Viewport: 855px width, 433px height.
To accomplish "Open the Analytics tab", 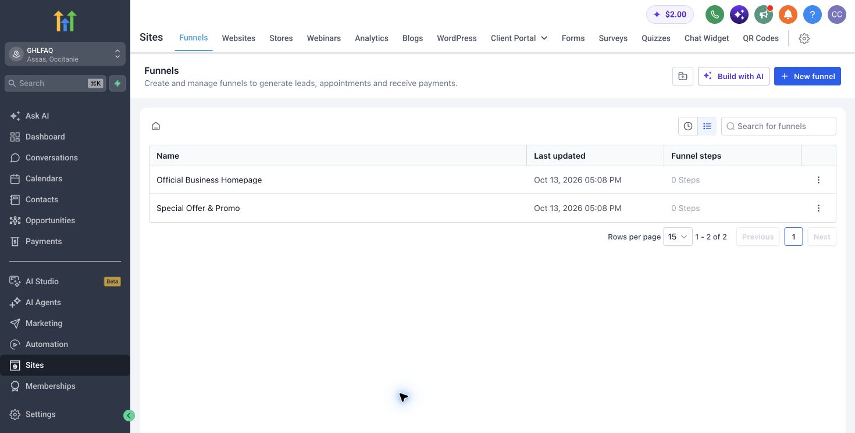I will pyautogui.click(x=372, y=38).
